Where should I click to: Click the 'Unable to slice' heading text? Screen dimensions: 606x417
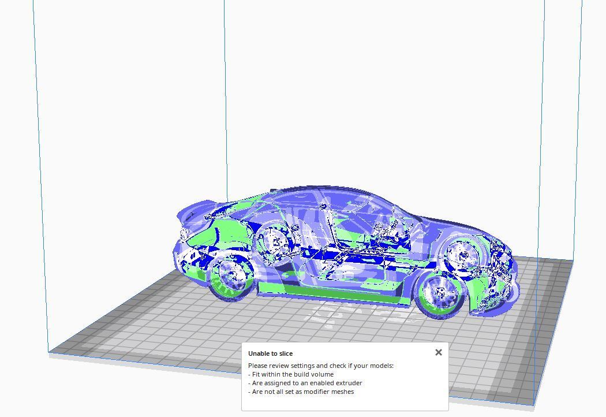pos(270,353)
